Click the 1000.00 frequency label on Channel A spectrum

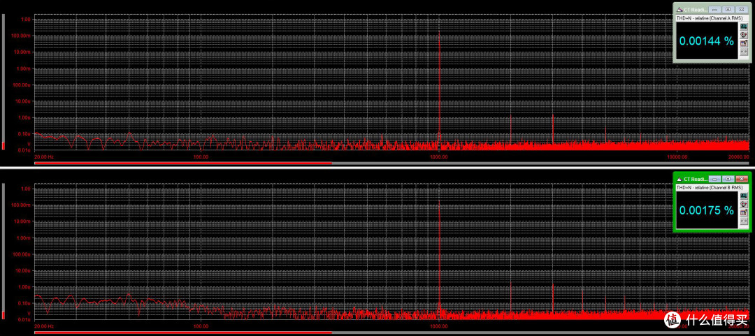tap(439, 156)
